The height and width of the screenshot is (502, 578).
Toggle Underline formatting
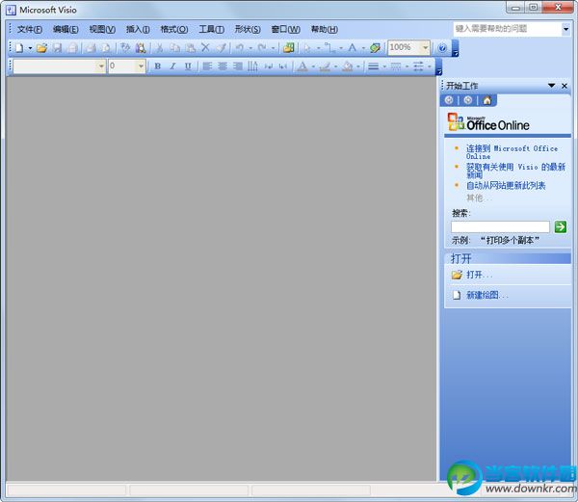(x=188, y=66)
